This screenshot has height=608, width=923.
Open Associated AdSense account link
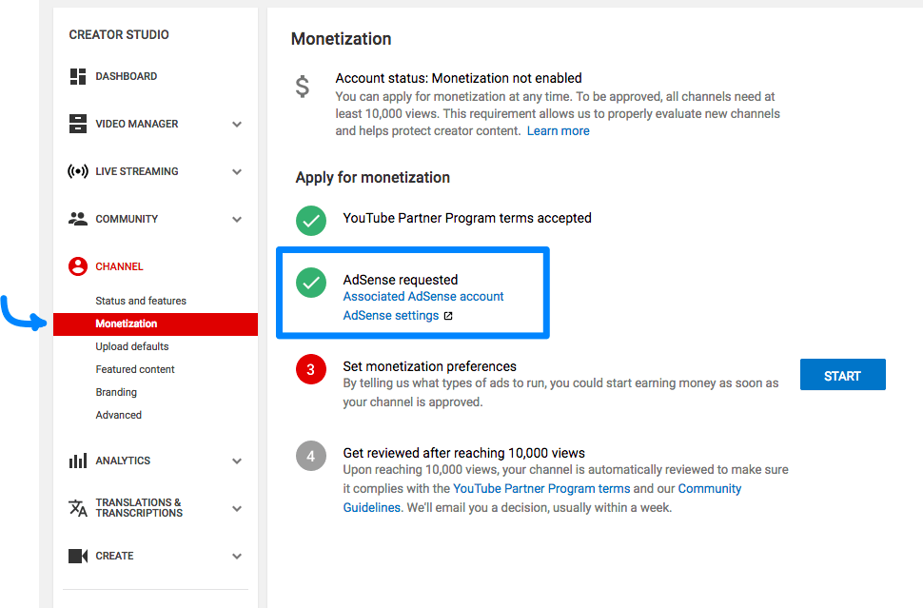pyautogui.click(x=423, y=296)
